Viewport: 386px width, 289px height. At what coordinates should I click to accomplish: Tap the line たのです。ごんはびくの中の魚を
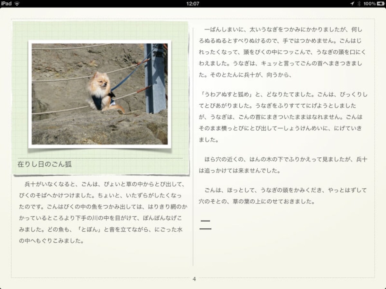pos(103,207)
